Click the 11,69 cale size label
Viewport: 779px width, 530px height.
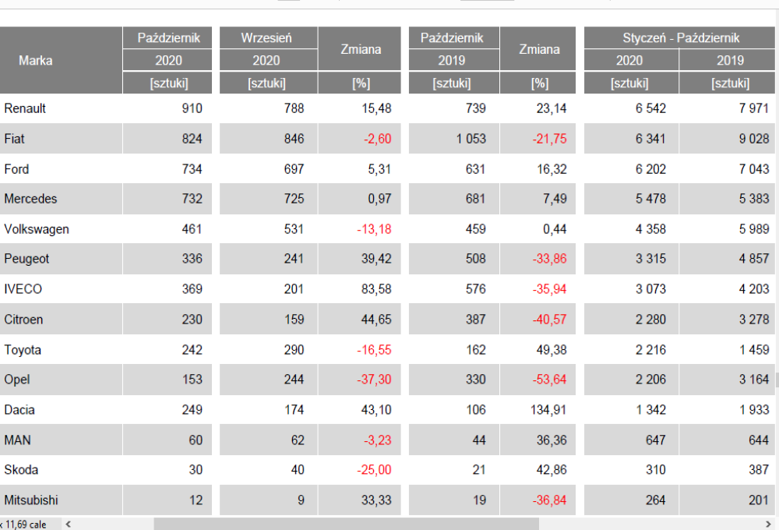(x=26, y=525)
